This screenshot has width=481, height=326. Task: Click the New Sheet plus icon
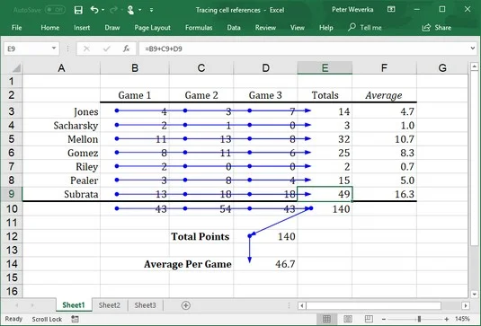coord(185,305)
